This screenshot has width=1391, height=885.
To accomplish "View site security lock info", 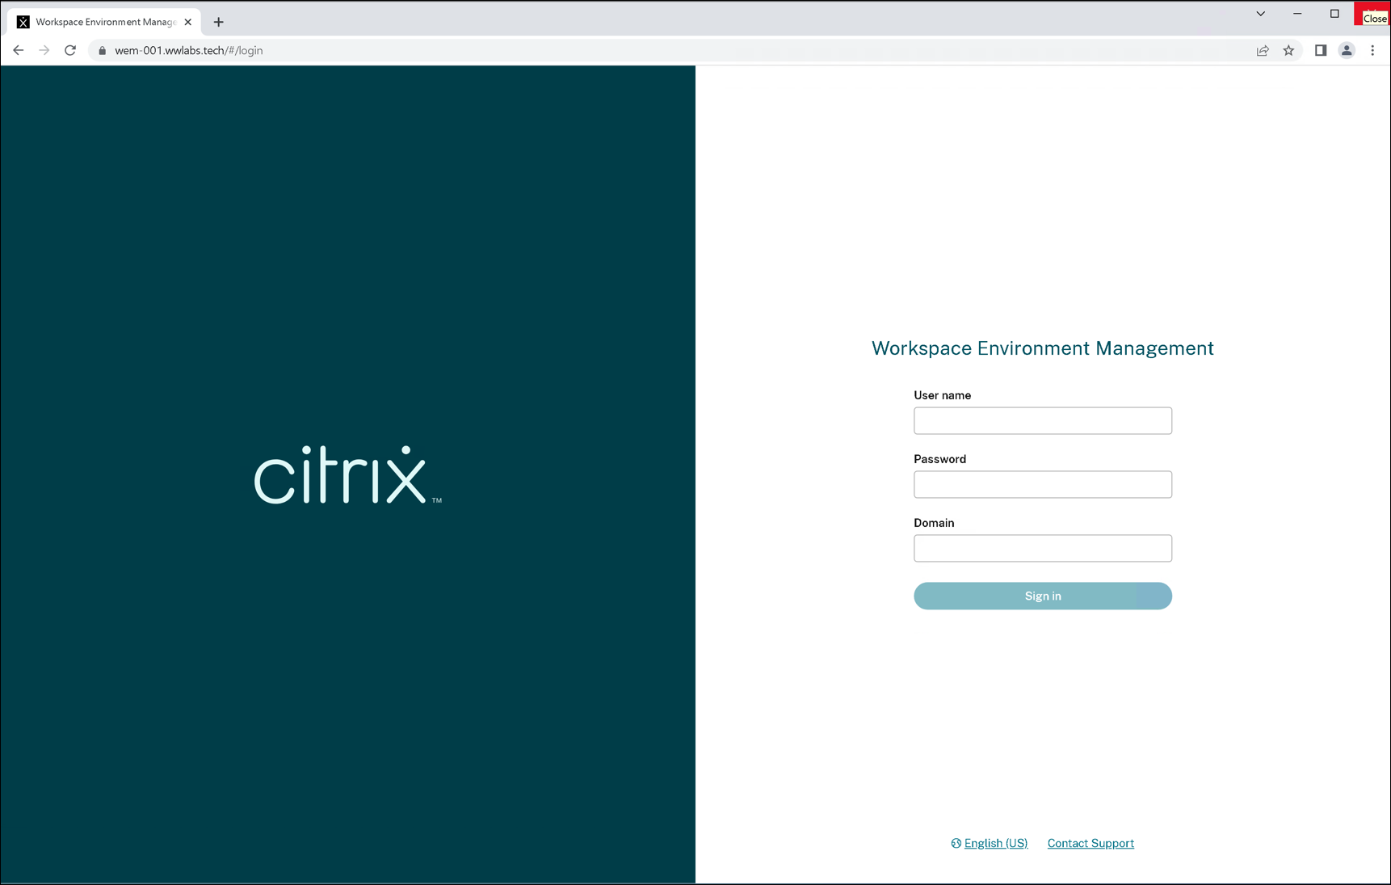I will coord(102,50).
